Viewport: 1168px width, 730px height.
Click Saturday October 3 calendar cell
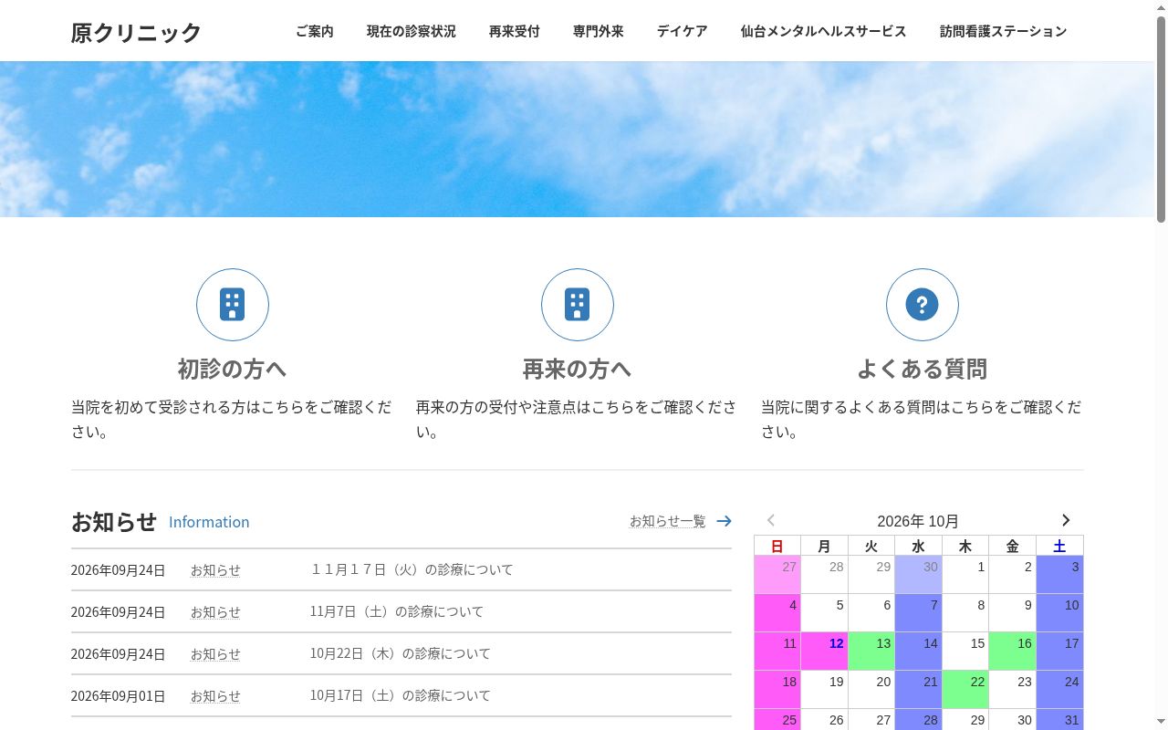1060,575
